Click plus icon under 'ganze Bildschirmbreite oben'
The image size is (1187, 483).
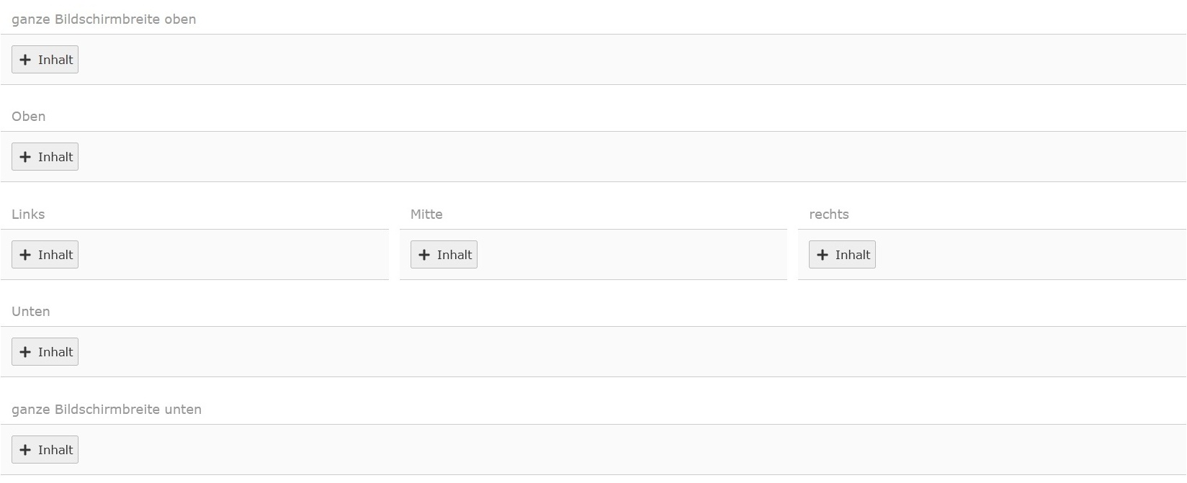coord(25,60)
